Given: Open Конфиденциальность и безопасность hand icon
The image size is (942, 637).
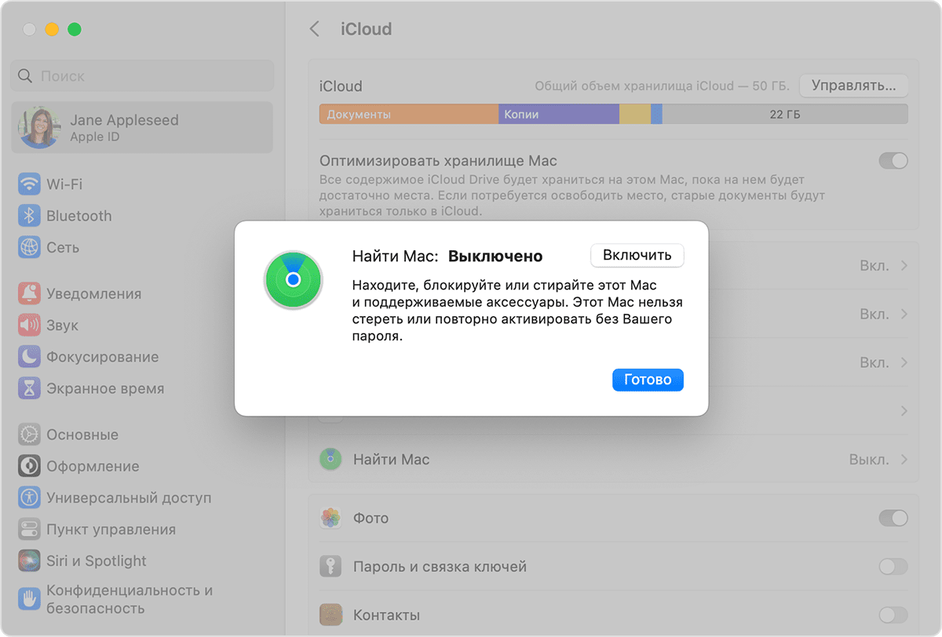Looking at the screenshot, I should point(29,599).
